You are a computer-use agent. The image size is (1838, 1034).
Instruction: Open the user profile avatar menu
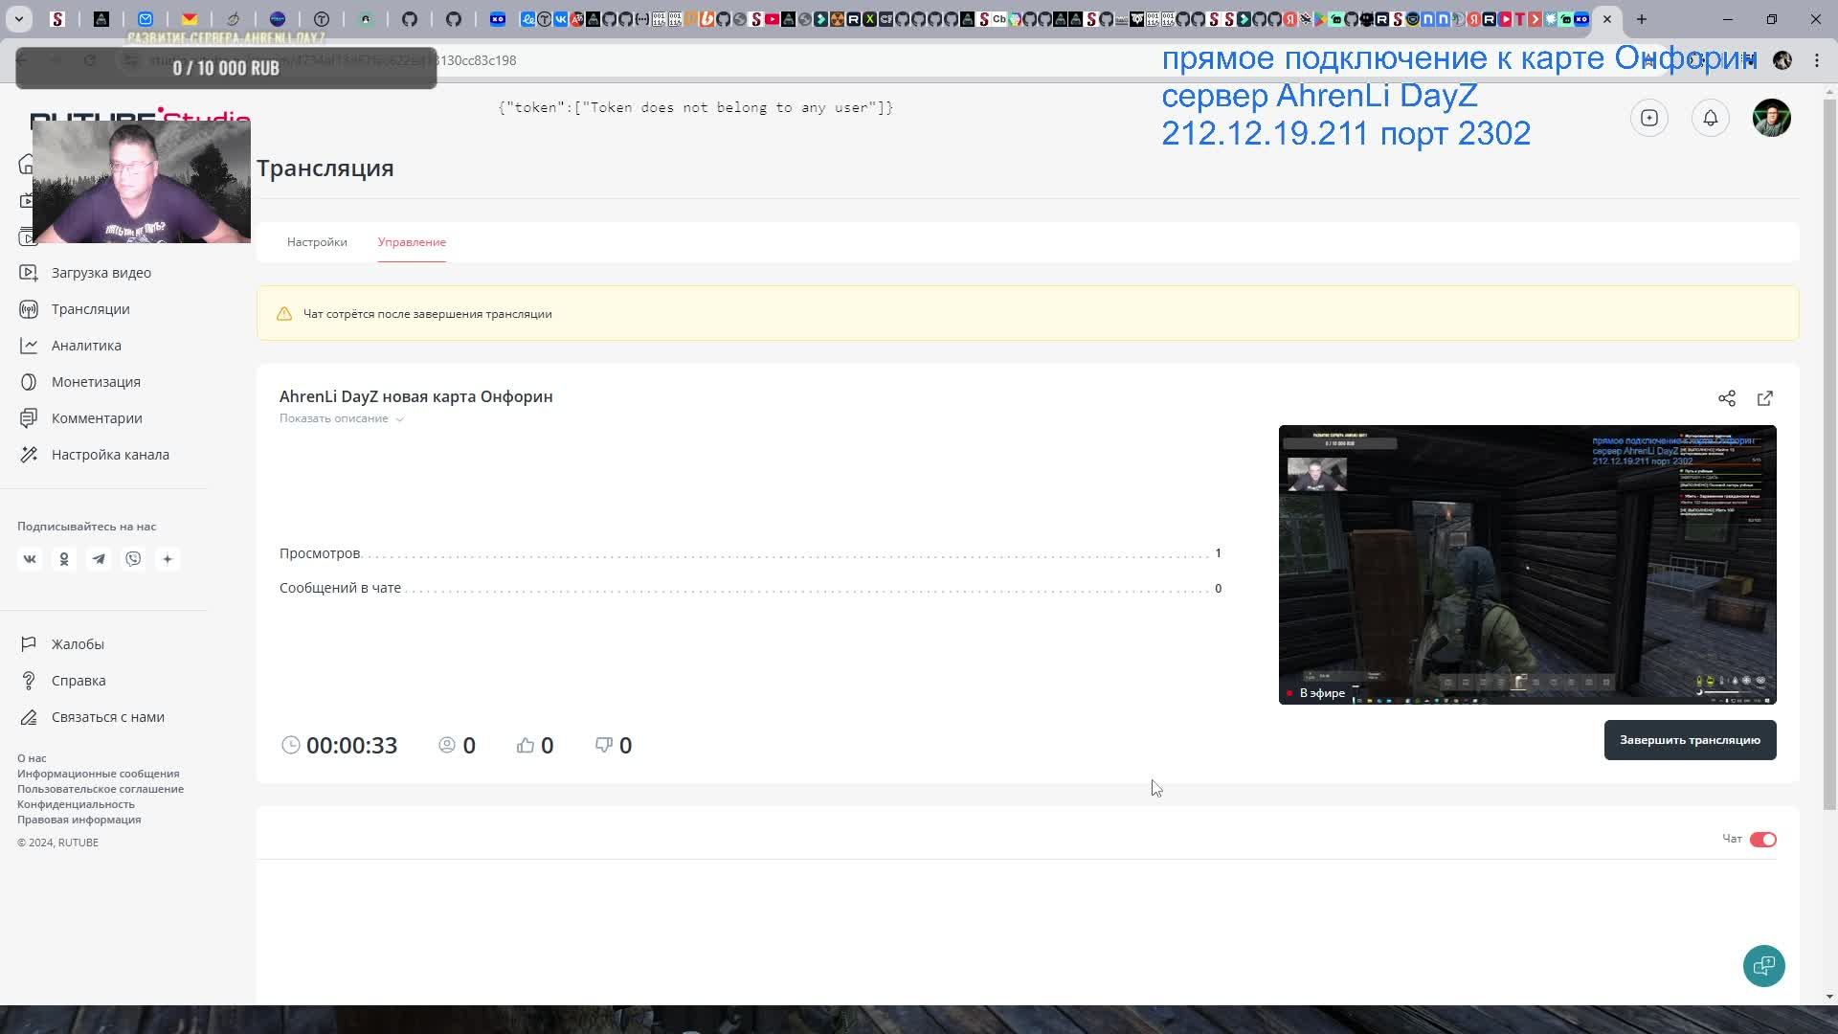(1771, 118)
